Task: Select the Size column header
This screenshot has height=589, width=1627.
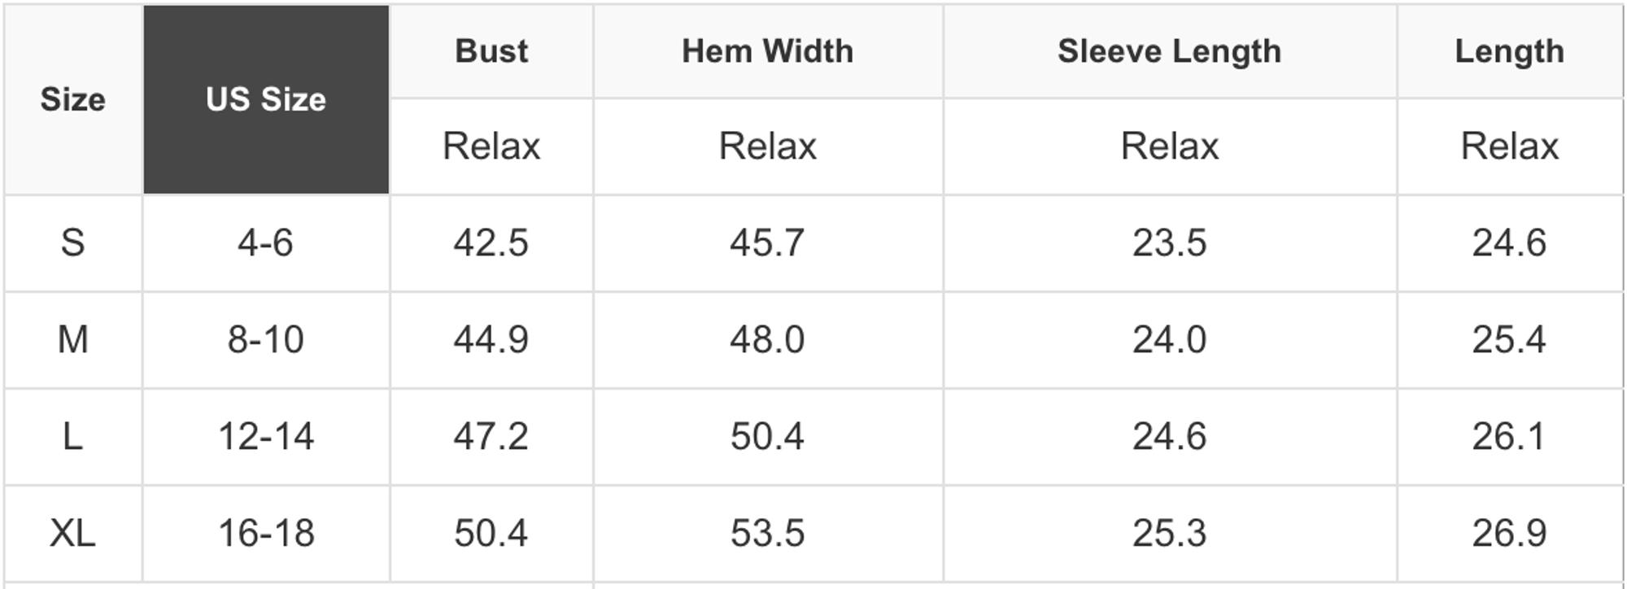Action: [73, 99]
